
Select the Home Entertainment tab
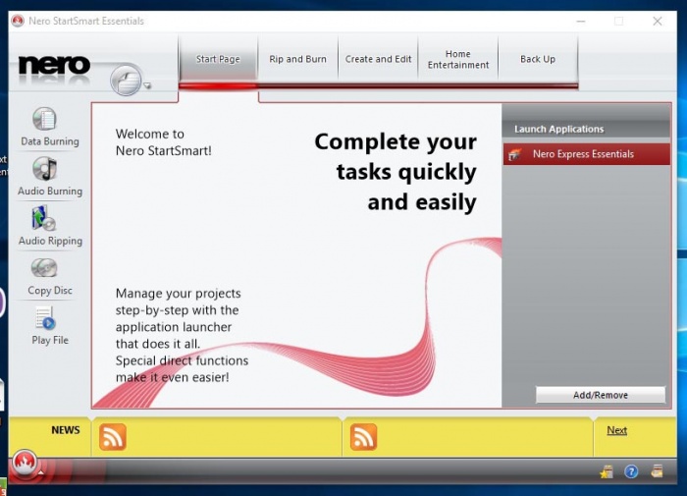coord(458,59)
